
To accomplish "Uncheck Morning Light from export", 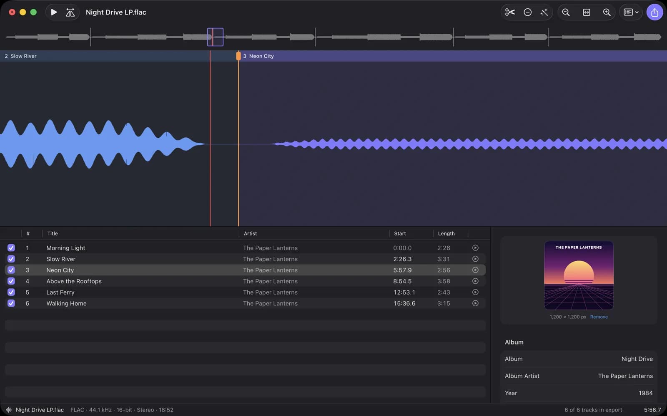I will pyautogui.click(x=11, y=248).
